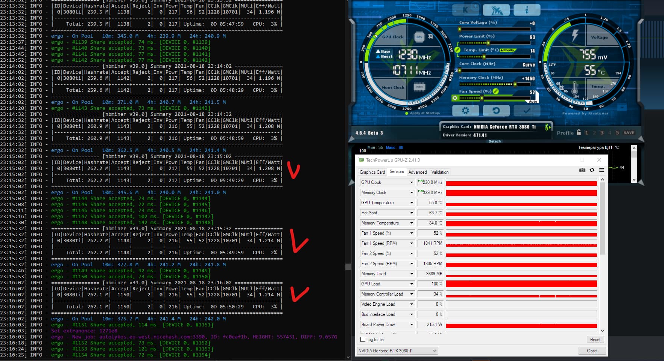Detach the Afterburner monitoring panel
This screenshot has width=664, height=361.
click(494, 141)
